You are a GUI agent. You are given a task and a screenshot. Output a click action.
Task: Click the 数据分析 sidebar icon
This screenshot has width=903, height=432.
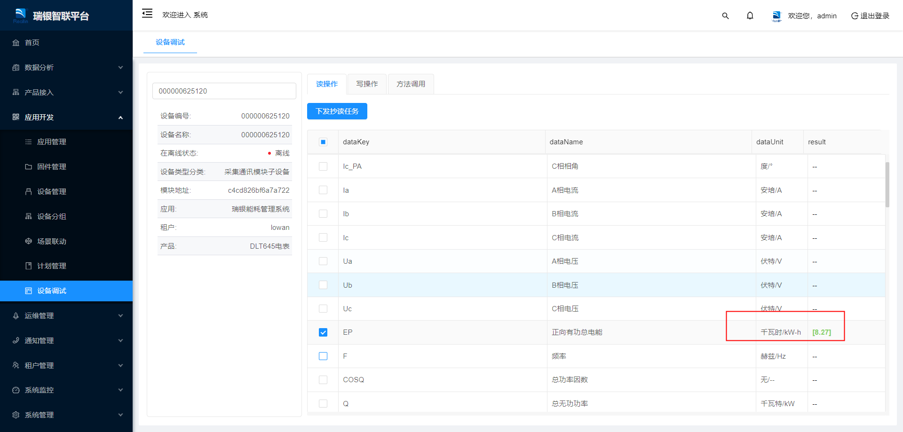pyautogui.click(x=16, y=68)
